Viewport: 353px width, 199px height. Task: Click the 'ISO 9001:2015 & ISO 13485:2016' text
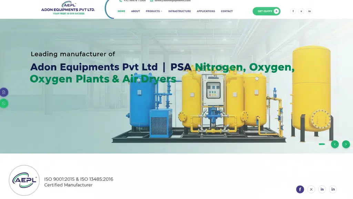[79, 179]
